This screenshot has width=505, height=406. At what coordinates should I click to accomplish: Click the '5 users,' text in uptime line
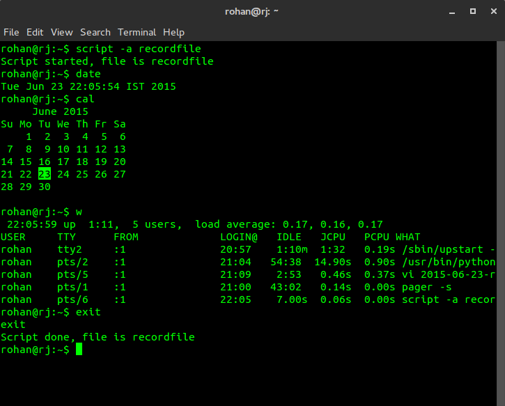coord(157,224)
